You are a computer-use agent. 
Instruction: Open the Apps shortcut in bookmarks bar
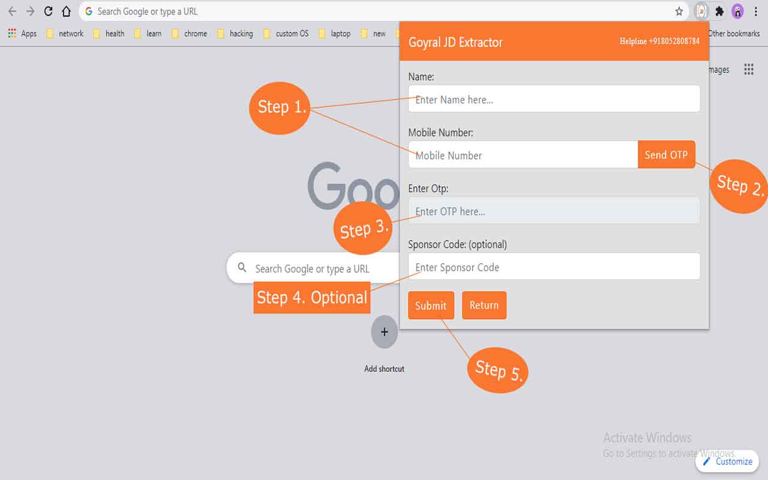coord(22,34)
